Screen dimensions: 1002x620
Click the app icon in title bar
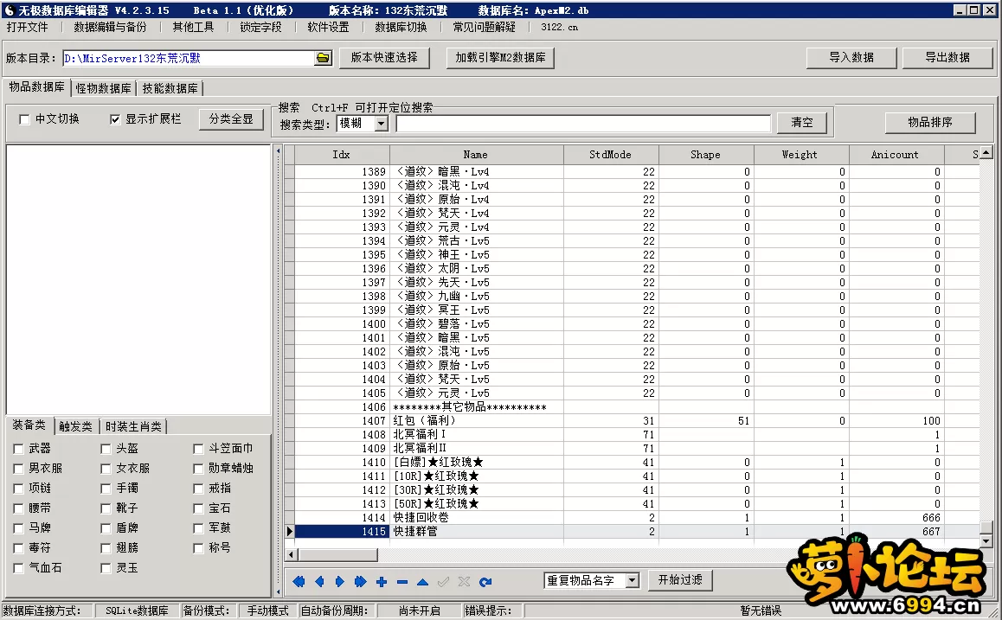click(x=9, y=10)
